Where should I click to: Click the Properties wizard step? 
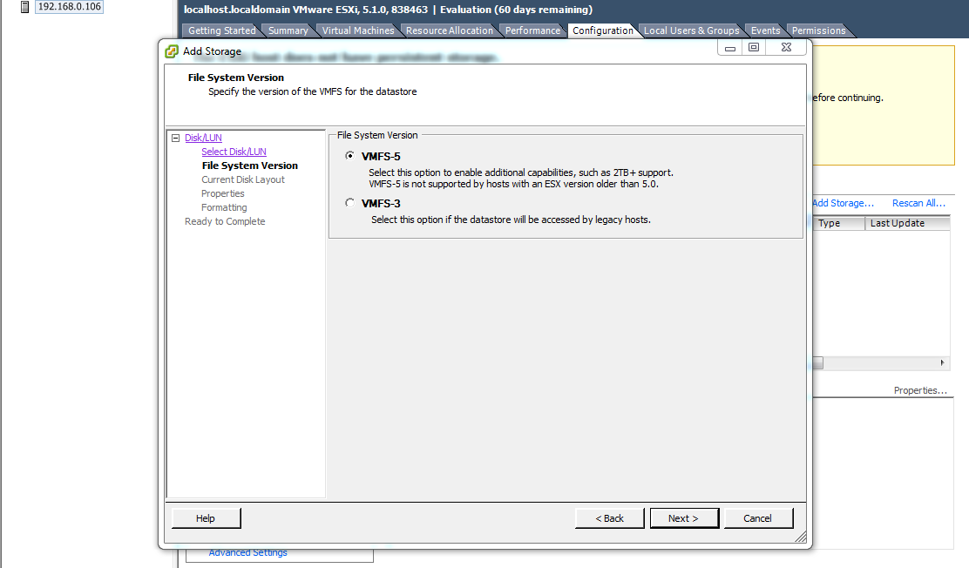222,193
